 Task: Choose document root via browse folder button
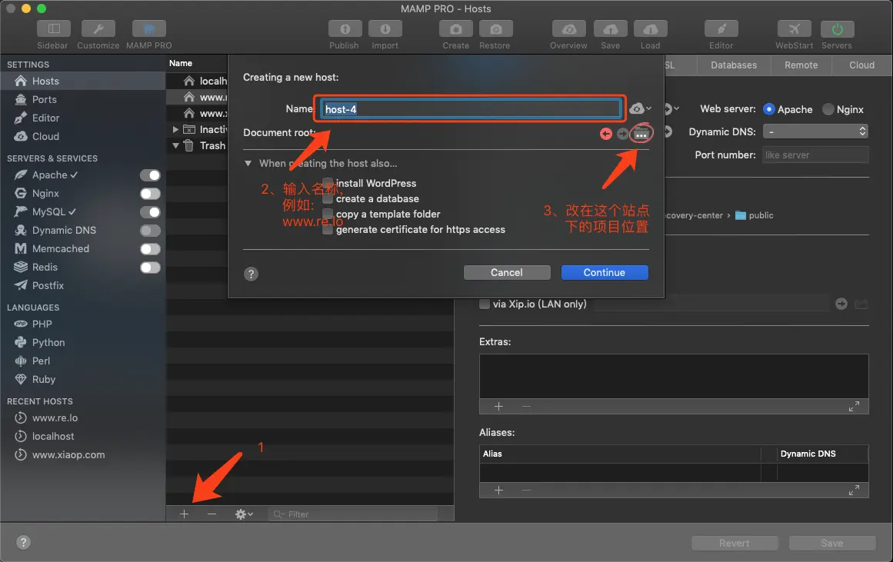(641, 134)
